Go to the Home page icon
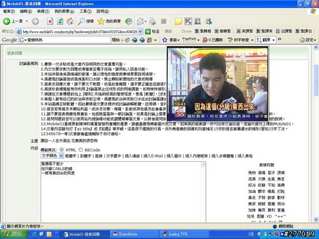This screenshot has height=239, width=319. tap(70, 21)
